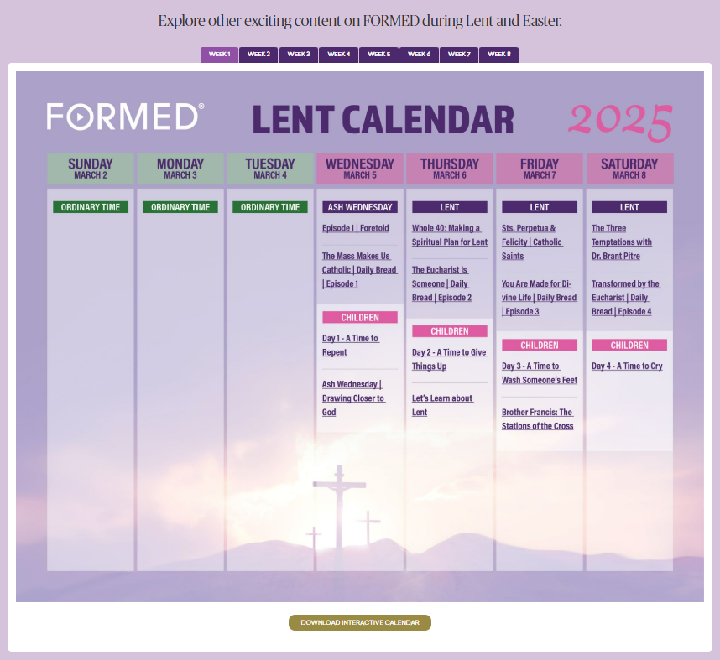Switch to the Week 1 tab
The width and height of the screenshot is (720, 660).
pyautogui.click(x=219, y=55)
